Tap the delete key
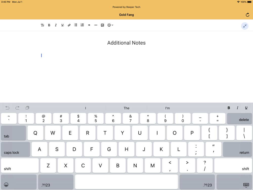The image size is (253, 190). pyautogui.click(x=239, y=118)
